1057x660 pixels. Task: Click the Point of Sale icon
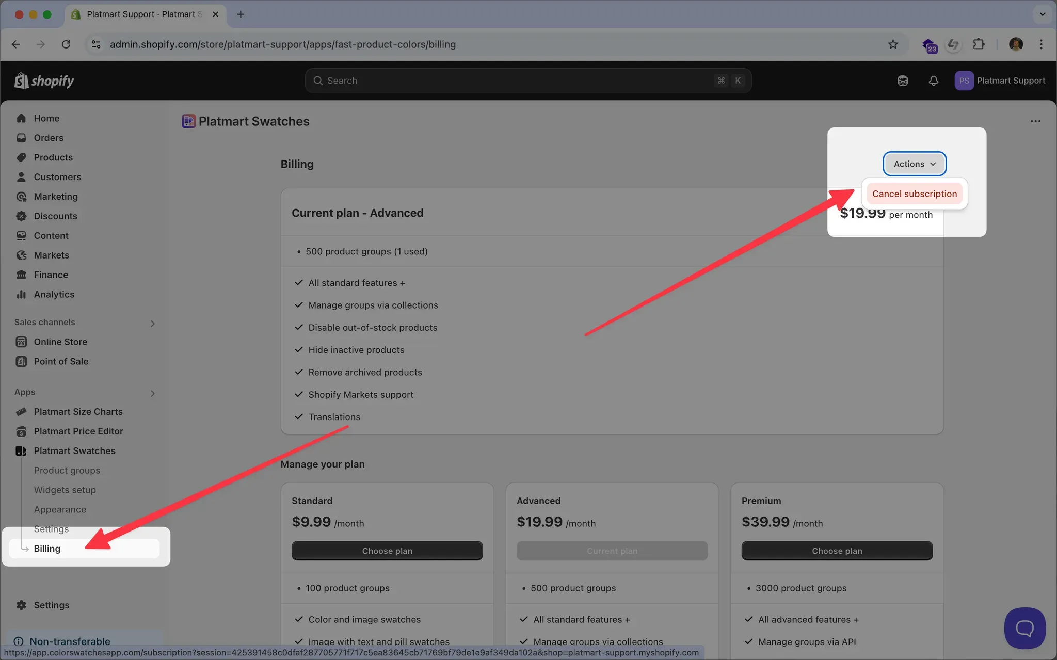pos(21,361)
